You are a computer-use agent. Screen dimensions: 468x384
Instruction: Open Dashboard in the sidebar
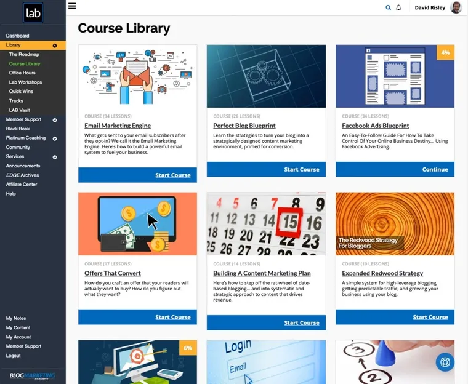tap(18, 36)
